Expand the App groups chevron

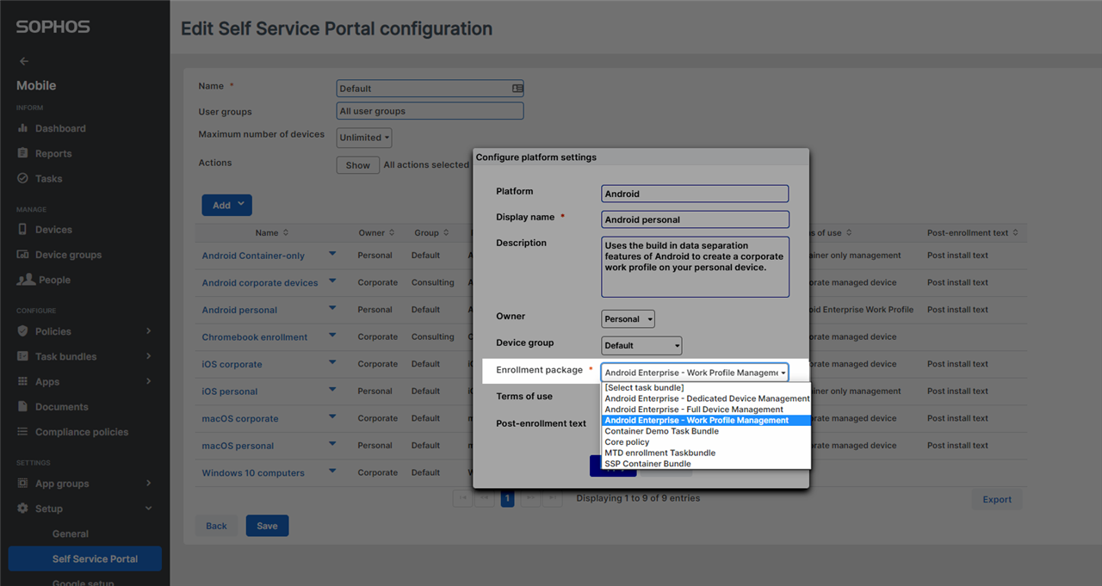pyautogui.click(x=149, y=484)
